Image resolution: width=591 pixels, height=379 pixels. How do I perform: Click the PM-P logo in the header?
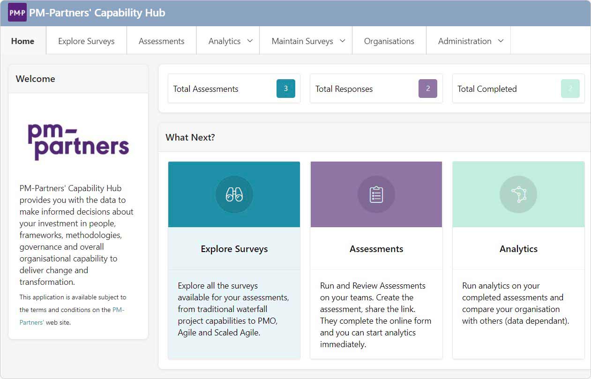(x=17, y=13)
